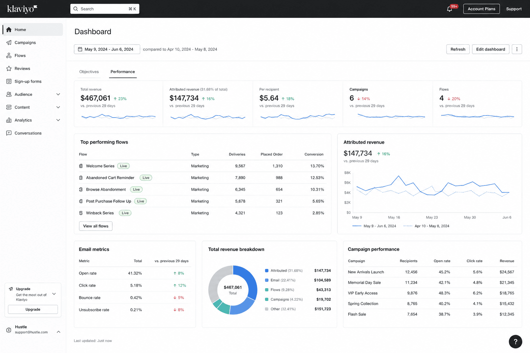Viewport: 530px width, 353px height.
Task: Click the Total revenue $467,061 card
Action: pyautogui.click(x=118, y=104)
